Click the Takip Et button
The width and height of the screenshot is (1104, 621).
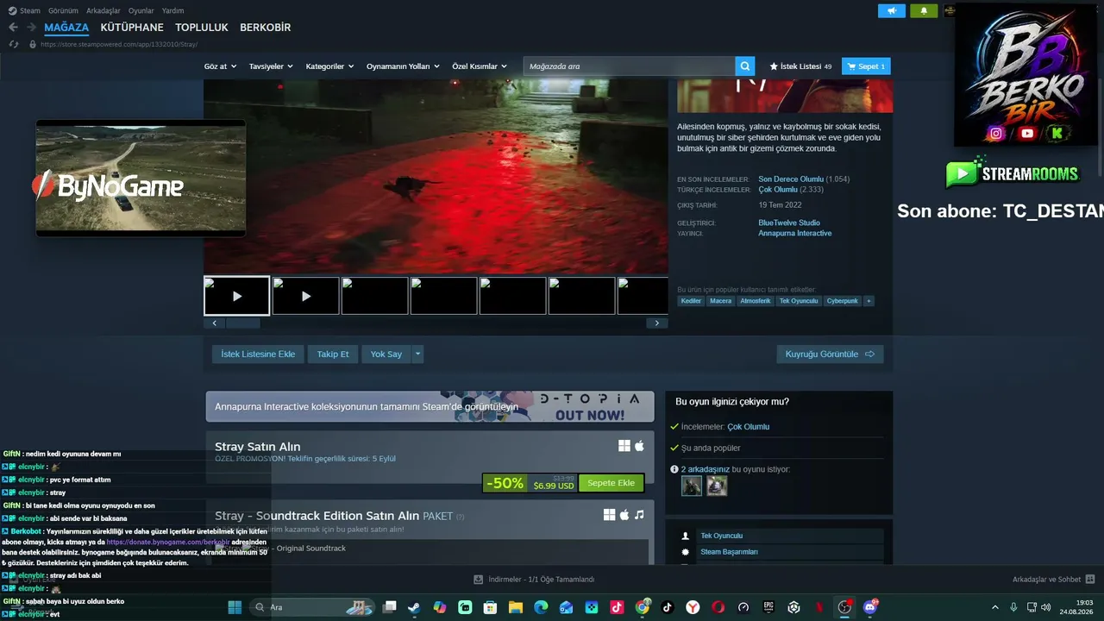point(333,354)
